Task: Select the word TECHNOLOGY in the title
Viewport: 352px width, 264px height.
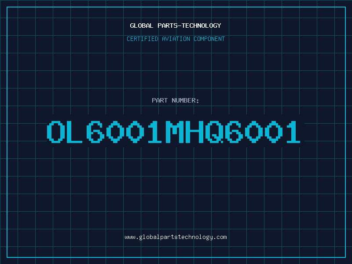Action: [202, 26]
